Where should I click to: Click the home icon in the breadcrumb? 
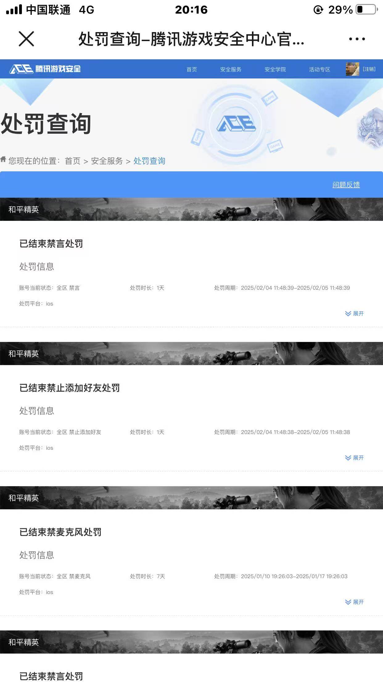(x=3, y=159)
